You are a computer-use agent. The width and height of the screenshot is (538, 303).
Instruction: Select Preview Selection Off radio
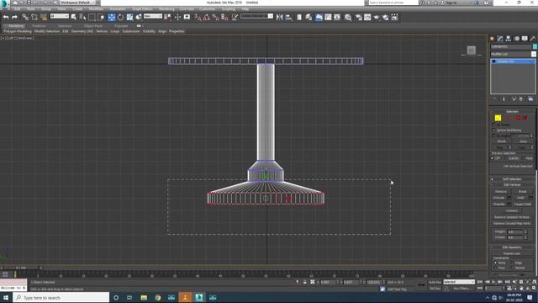(x=493, y=158)
